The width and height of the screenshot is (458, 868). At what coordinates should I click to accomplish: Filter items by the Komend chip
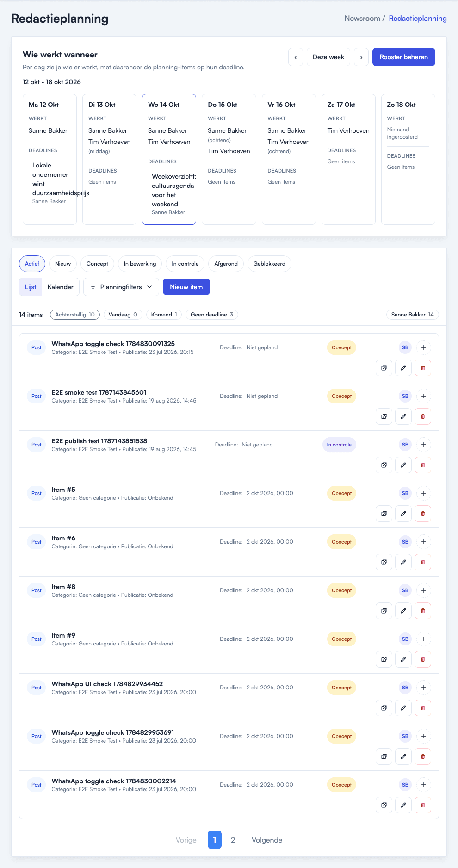(164, 315)
